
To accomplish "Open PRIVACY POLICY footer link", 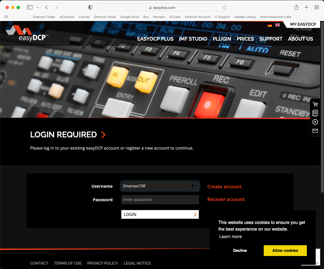I will point(103,263).
